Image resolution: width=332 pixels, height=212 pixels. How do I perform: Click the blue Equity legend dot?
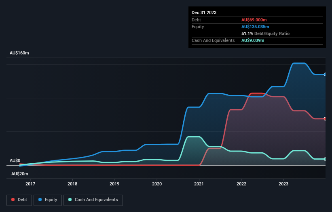[x=40, y=200]
